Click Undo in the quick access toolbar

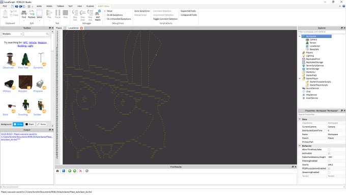click(x=17, y=7)
